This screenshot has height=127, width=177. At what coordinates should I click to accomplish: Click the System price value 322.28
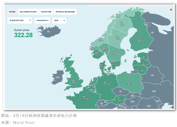coord(23,35)
